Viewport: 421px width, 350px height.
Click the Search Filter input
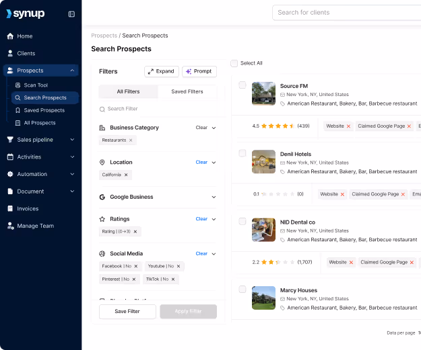pos(158,109)
